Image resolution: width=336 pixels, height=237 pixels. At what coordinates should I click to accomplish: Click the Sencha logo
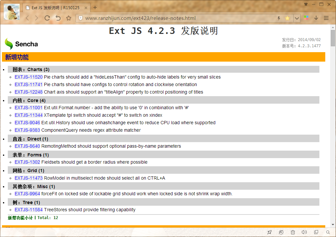[x=21, y=44]
